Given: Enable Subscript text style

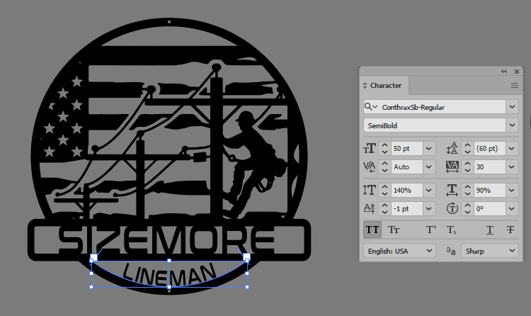Looking at the screenshot, I should [x=451, y=230].
